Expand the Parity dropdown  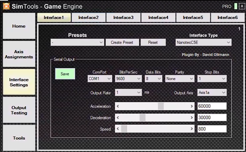(180, 78)
